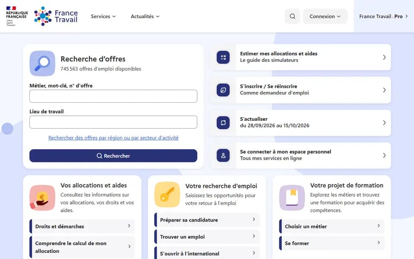Click the République Française emblem
This screenshot has width=414, height=259.
click(17, 16)
